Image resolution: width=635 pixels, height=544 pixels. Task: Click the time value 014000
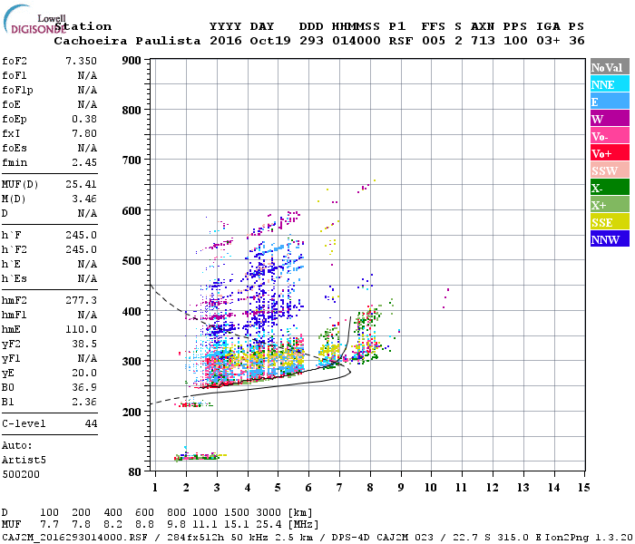(357, 41)
